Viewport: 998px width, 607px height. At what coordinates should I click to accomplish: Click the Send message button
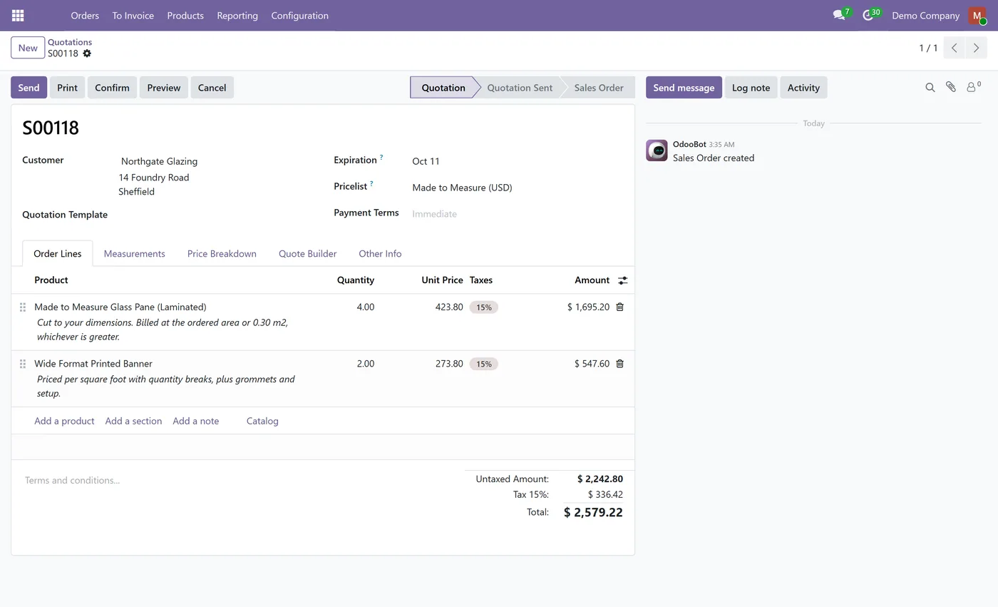(x=684, y=87)
